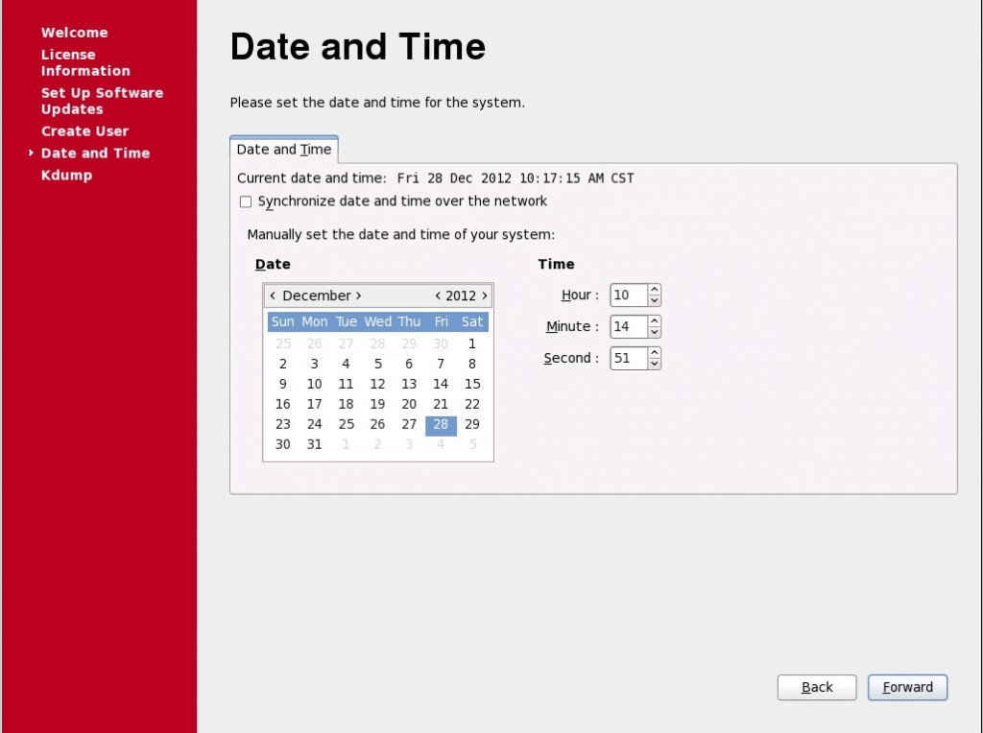Go to previous year with the left arrow
The width and height of the screenshot is (983, 733).
(436, 296)
